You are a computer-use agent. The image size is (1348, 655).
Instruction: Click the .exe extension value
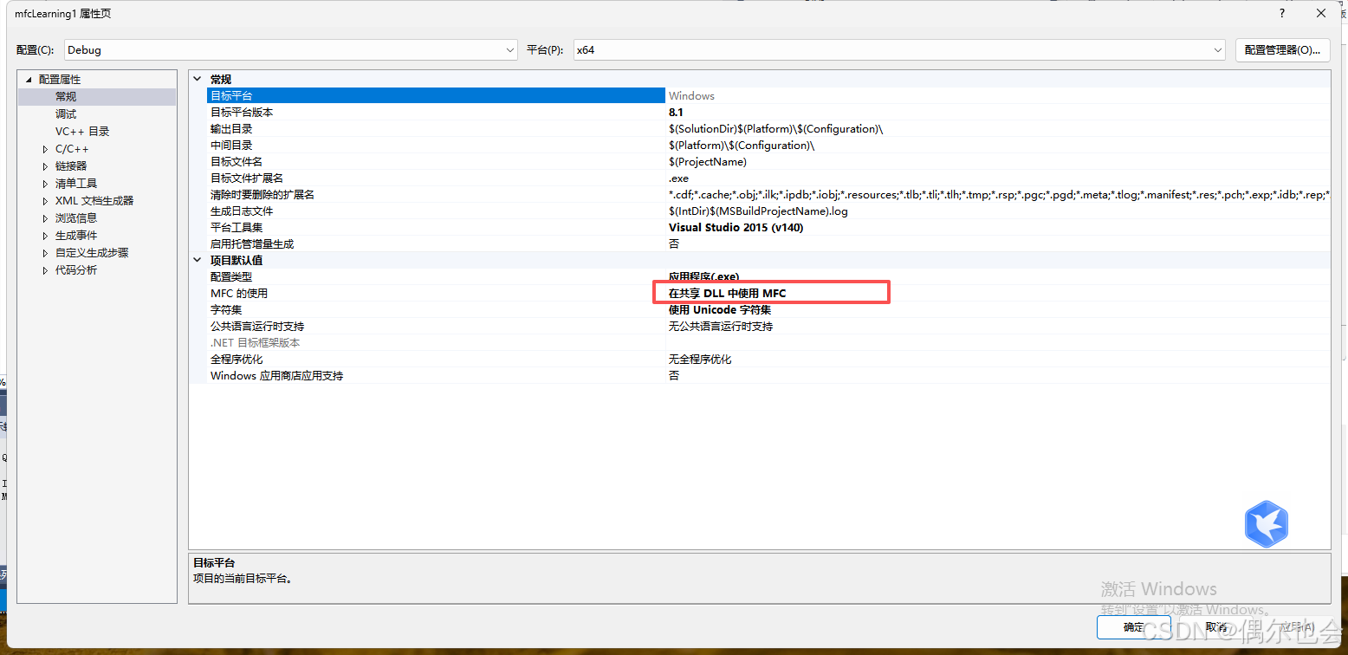pyautogui.click(x=678, y=178)
